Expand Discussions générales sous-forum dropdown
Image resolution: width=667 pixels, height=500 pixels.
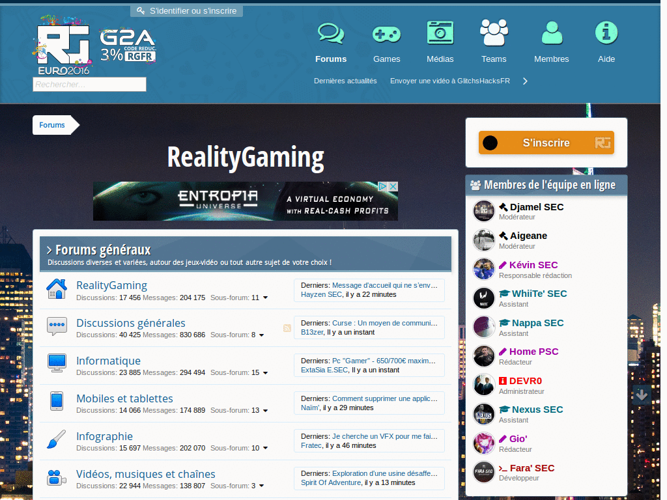pyautogui.click(x=262, y=335)
